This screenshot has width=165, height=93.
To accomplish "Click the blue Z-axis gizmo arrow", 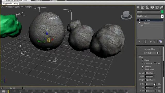I will (x=47, y=33).
